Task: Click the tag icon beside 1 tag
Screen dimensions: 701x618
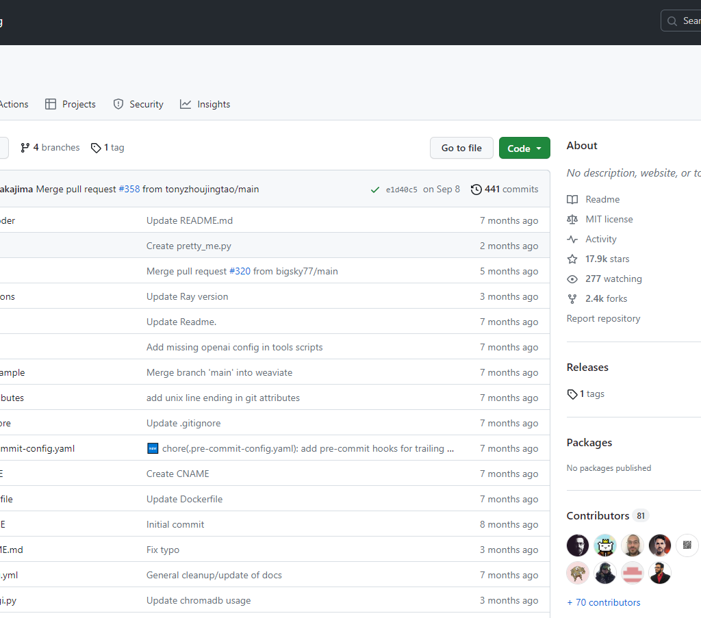Action: (x=96, y=148)
